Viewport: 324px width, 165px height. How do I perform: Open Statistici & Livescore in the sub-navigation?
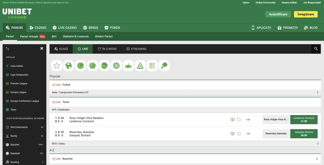(x=76, y=36)
